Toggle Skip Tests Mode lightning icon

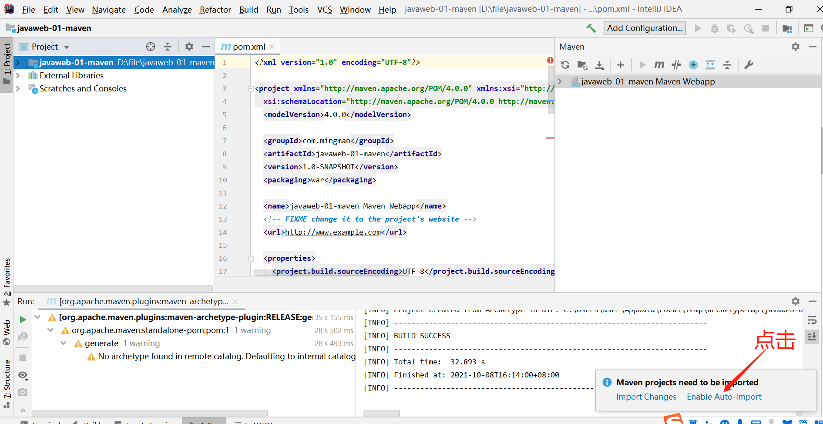(693, 65)
